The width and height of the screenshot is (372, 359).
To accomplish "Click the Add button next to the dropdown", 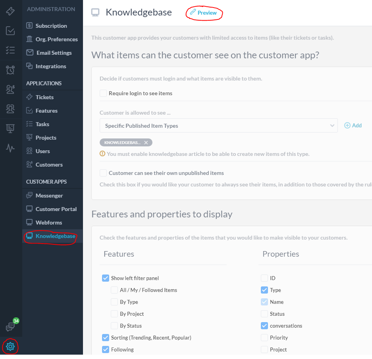I will point(353,125).
